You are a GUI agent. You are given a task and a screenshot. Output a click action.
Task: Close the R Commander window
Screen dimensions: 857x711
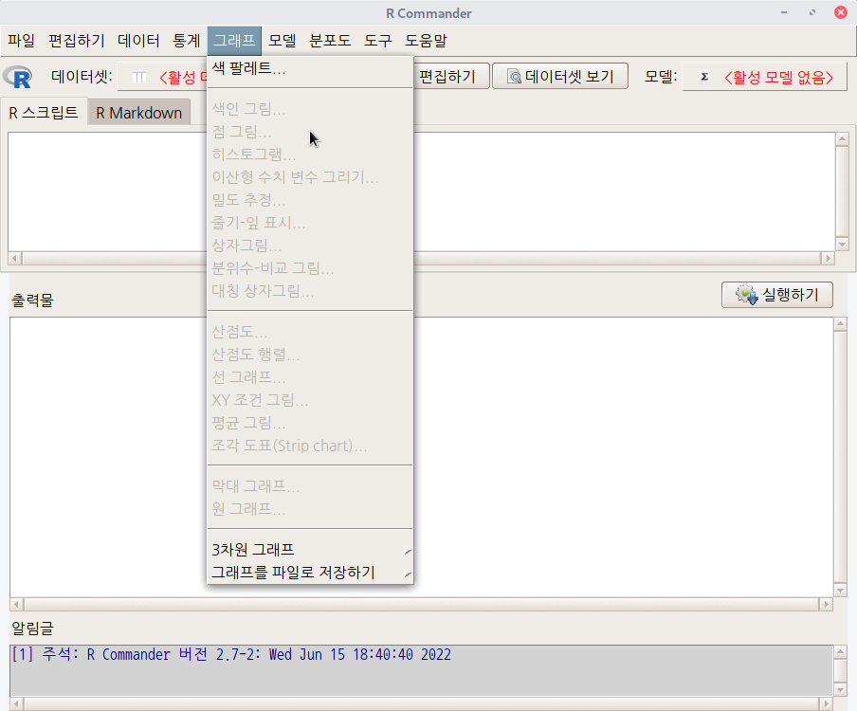tap(841, 12)
